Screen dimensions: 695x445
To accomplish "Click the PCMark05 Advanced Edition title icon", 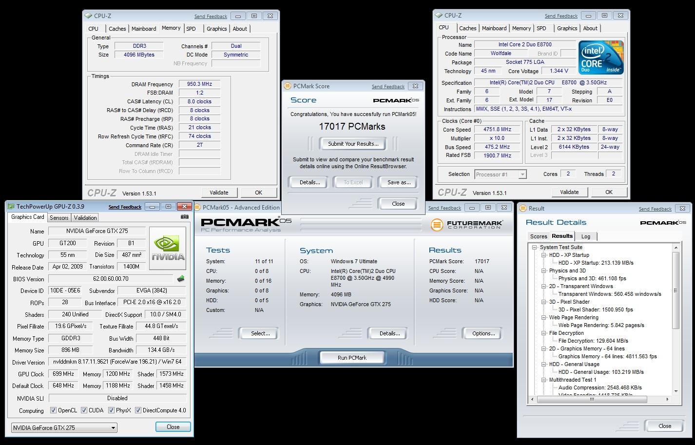I will pyautogui.click(x=197, y=208).
